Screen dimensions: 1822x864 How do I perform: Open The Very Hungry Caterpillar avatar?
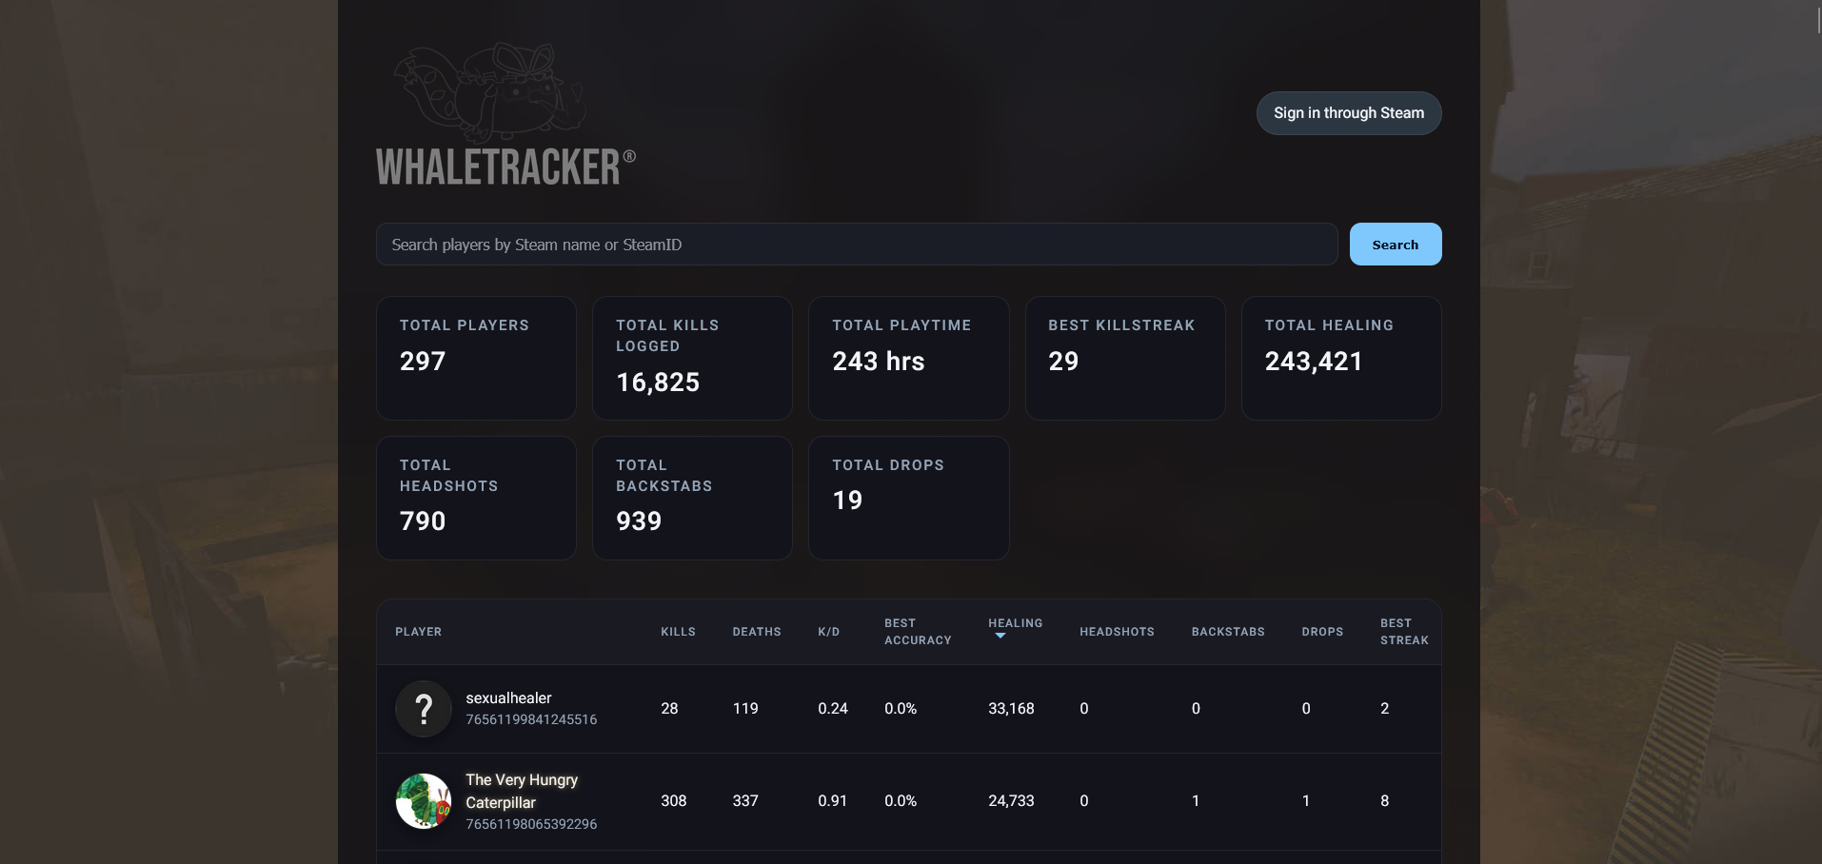[x=424, y=801]
